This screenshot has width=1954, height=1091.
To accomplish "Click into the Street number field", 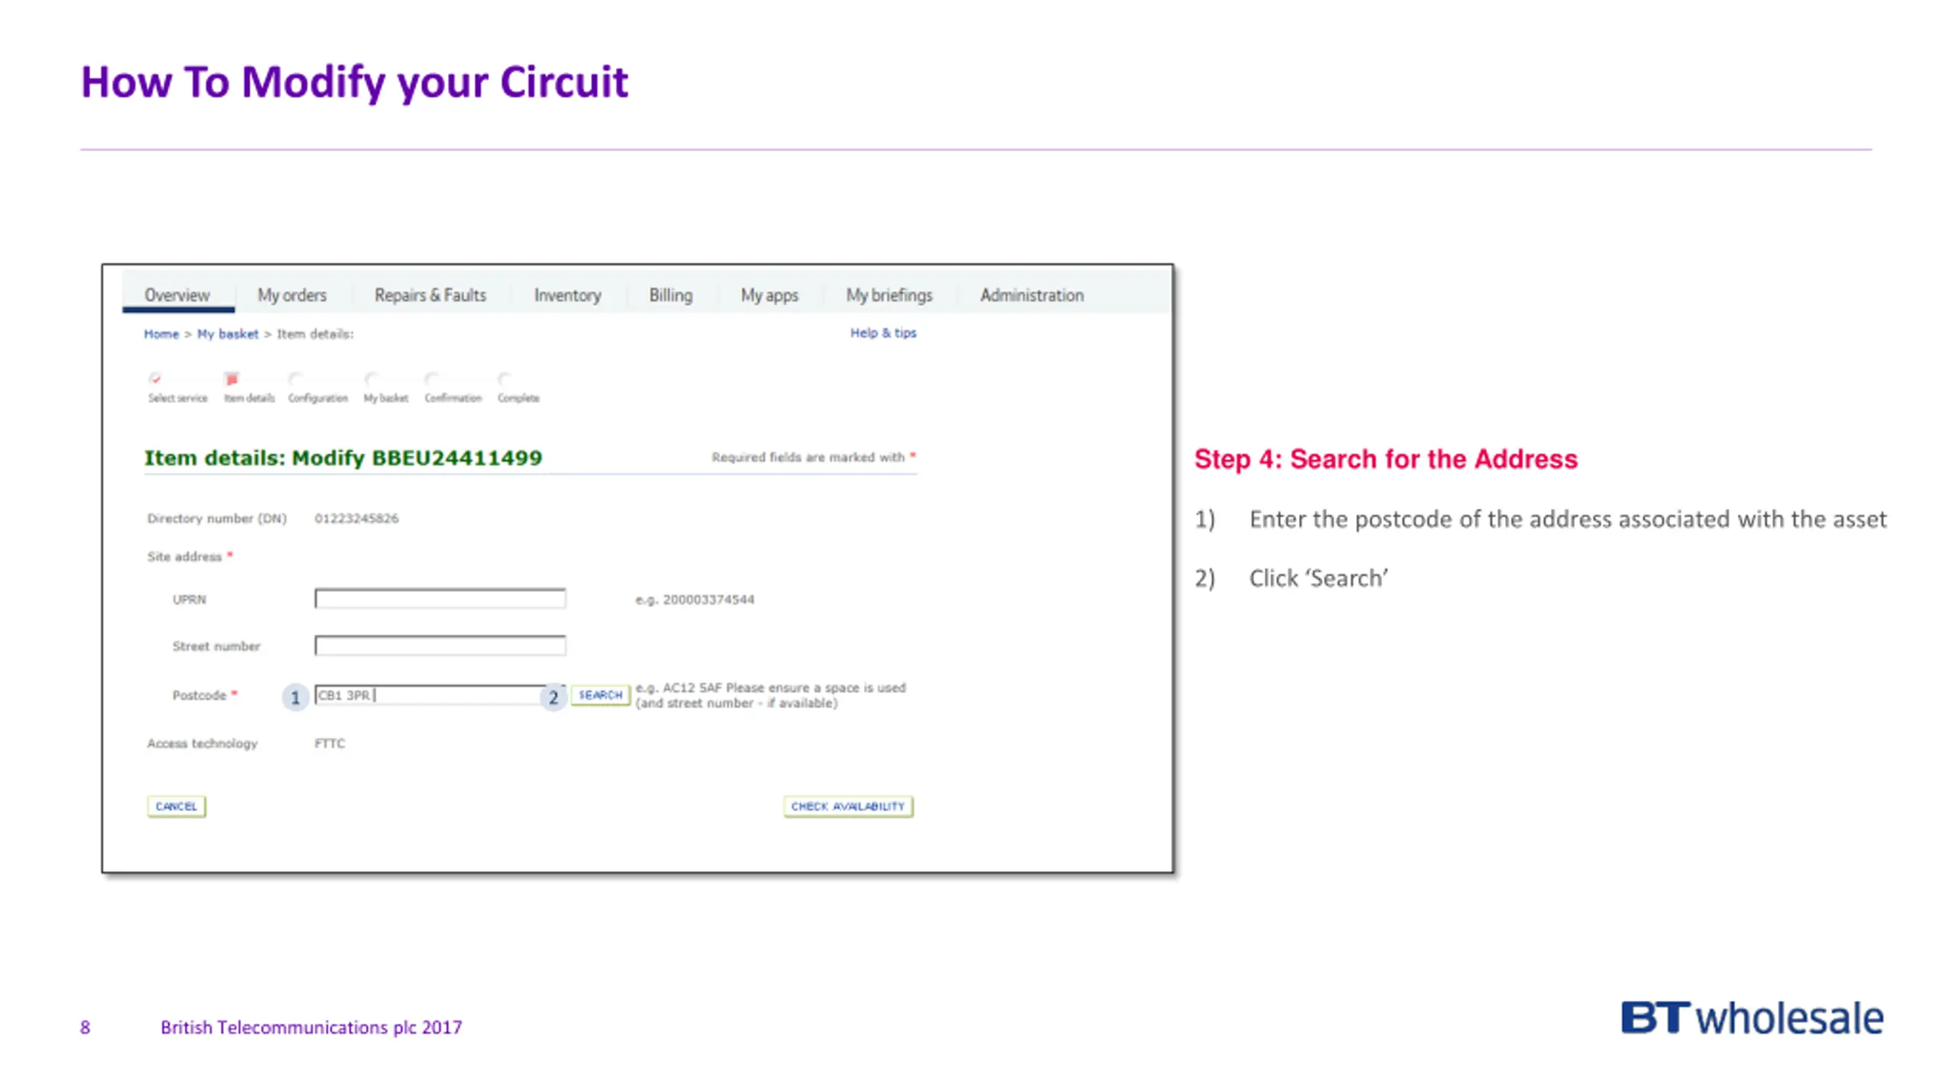I will coord(440,646).
